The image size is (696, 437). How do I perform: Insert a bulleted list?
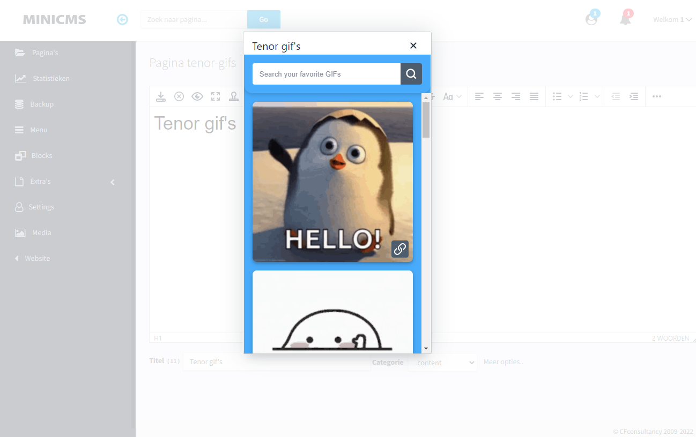[x=557, y=96]
